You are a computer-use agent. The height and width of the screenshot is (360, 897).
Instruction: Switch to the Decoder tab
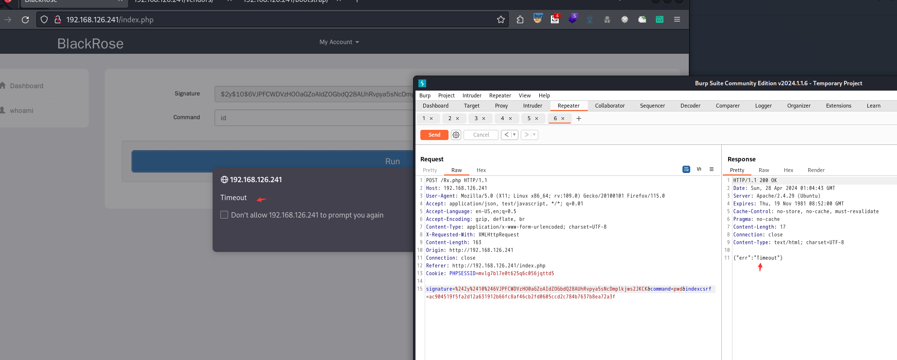[690, 106]
